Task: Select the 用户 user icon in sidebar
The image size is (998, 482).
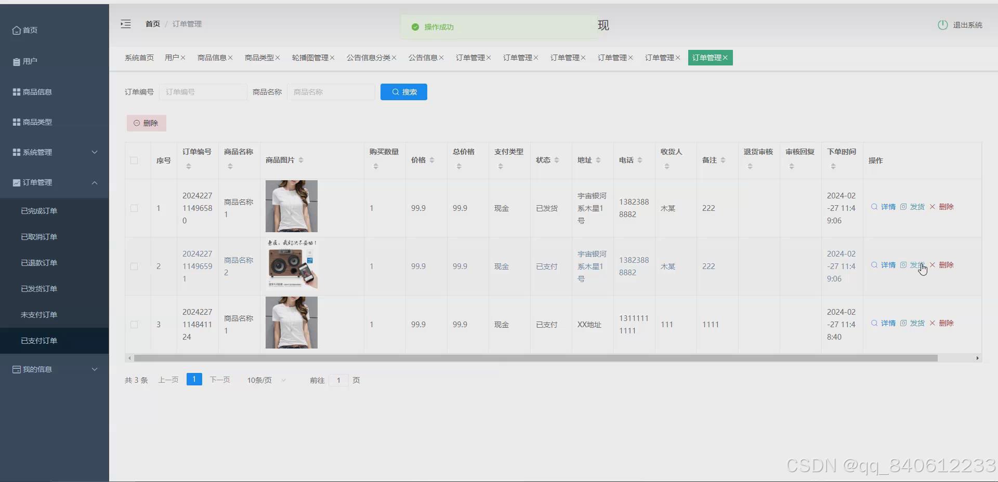Action: pos(17,61)
